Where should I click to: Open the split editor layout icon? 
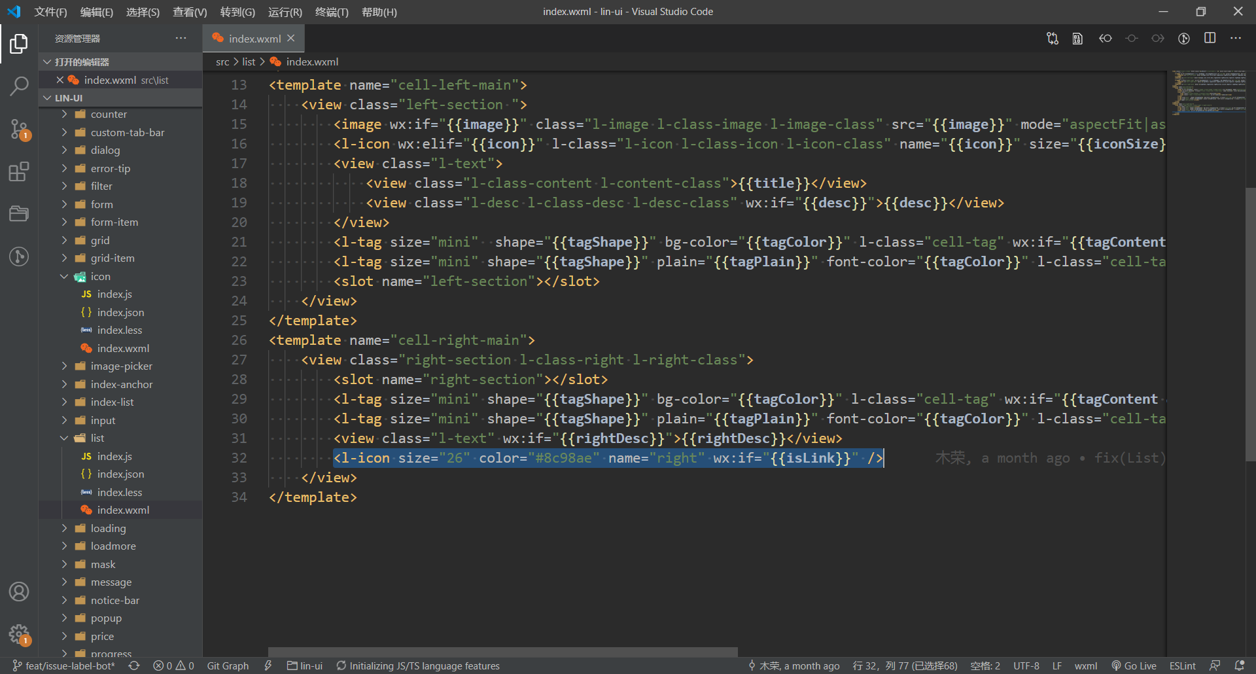tap(1209, 39)
